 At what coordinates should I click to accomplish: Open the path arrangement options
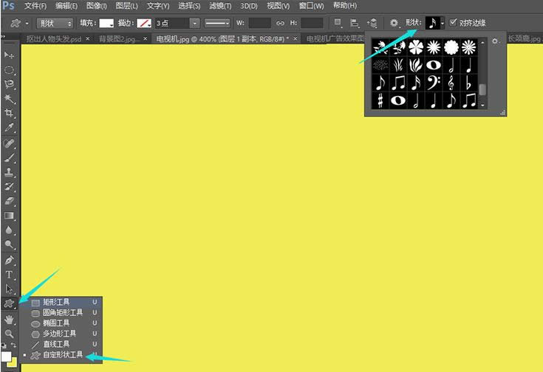coord(372,23)
